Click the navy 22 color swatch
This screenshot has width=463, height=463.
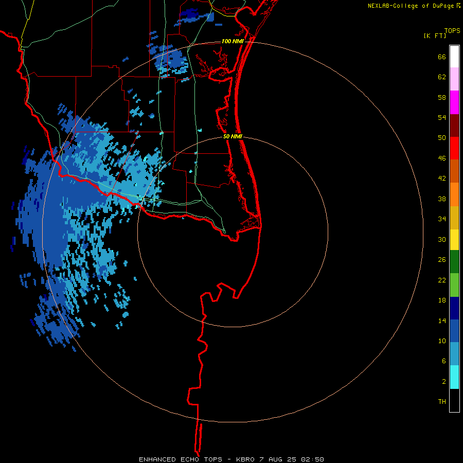pyautogui.click(x=454, y=308)
